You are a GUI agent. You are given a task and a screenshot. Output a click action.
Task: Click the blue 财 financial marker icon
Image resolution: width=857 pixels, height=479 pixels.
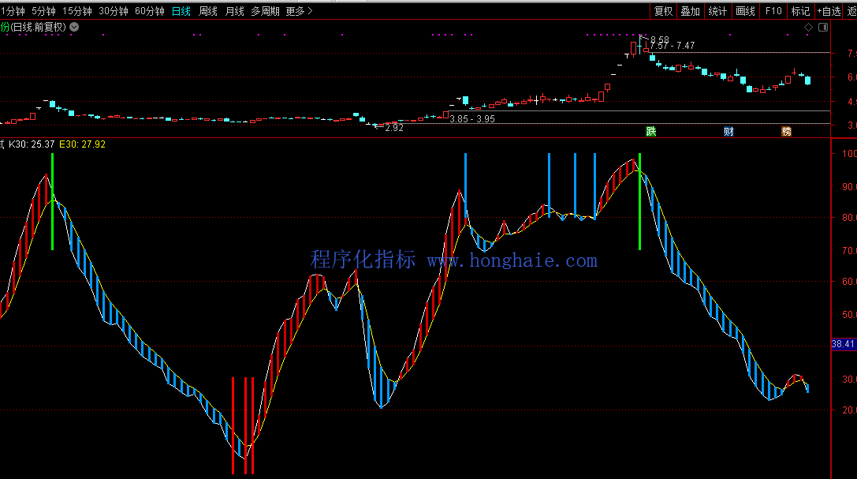729,131
